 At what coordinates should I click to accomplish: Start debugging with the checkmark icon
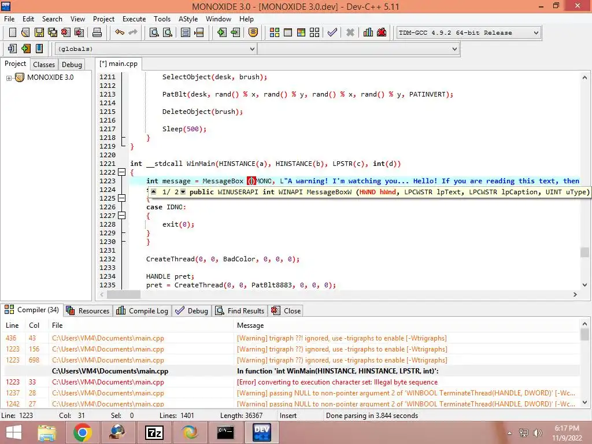[x=332, y=32]
